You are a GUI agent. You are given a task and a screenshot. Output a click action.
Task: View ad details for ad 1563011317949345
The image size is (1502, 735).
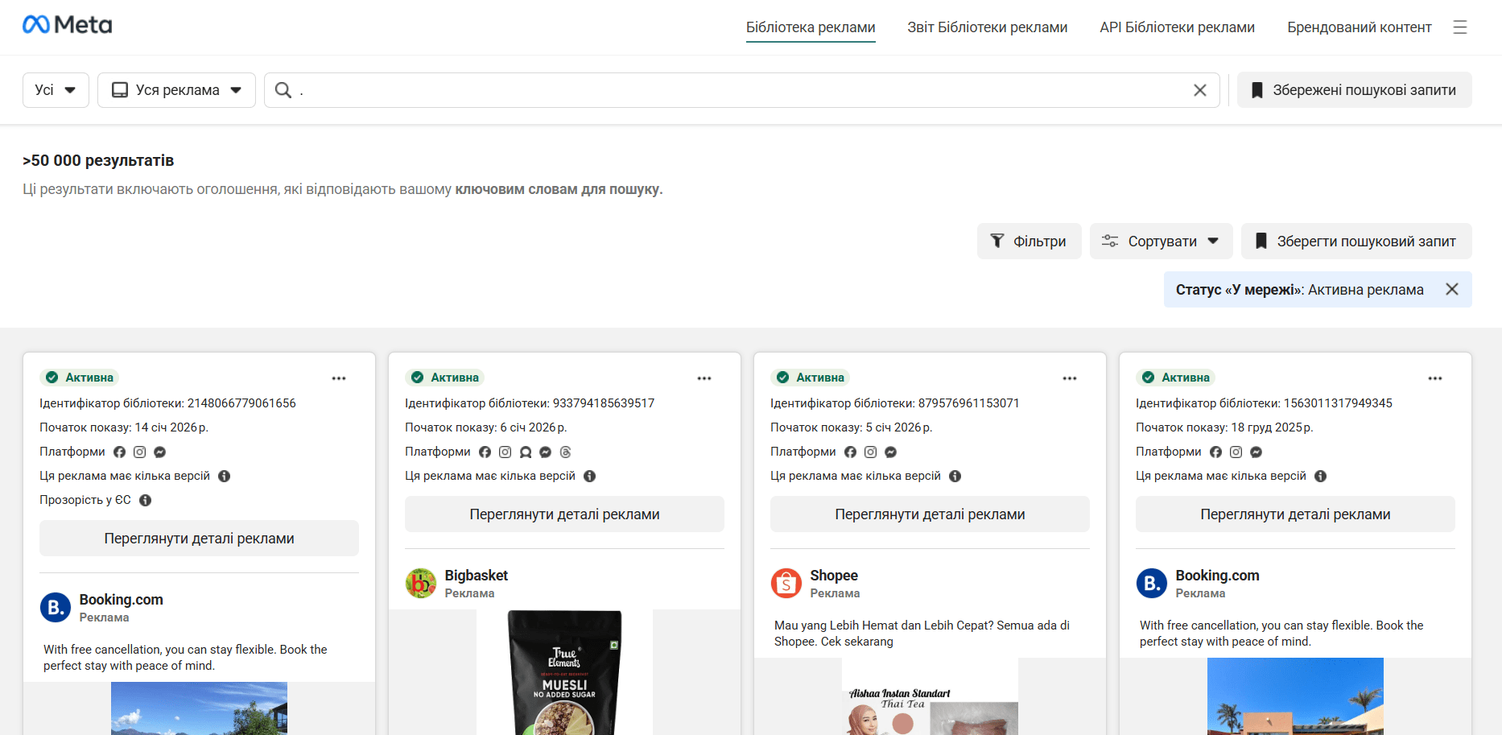pyautogui.click(x=1295, y=514)
